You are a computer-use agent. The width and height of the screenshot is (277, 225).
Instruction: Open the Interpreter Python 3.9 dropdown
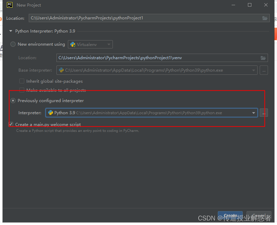pos(152,113)
